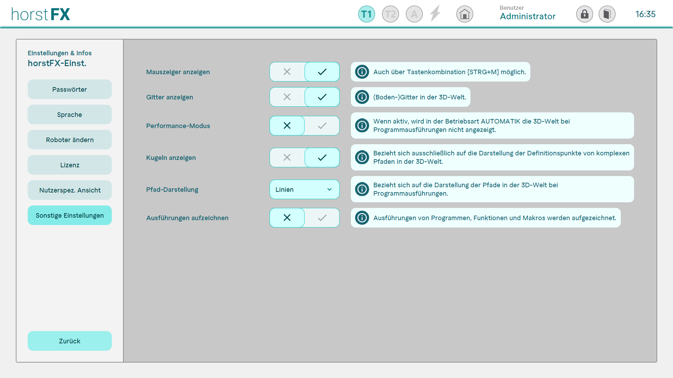Screen dimensions: 673x378
Task: Click the lightning bolt power icon
Action: pyautogui.click(x=435, y=14)
